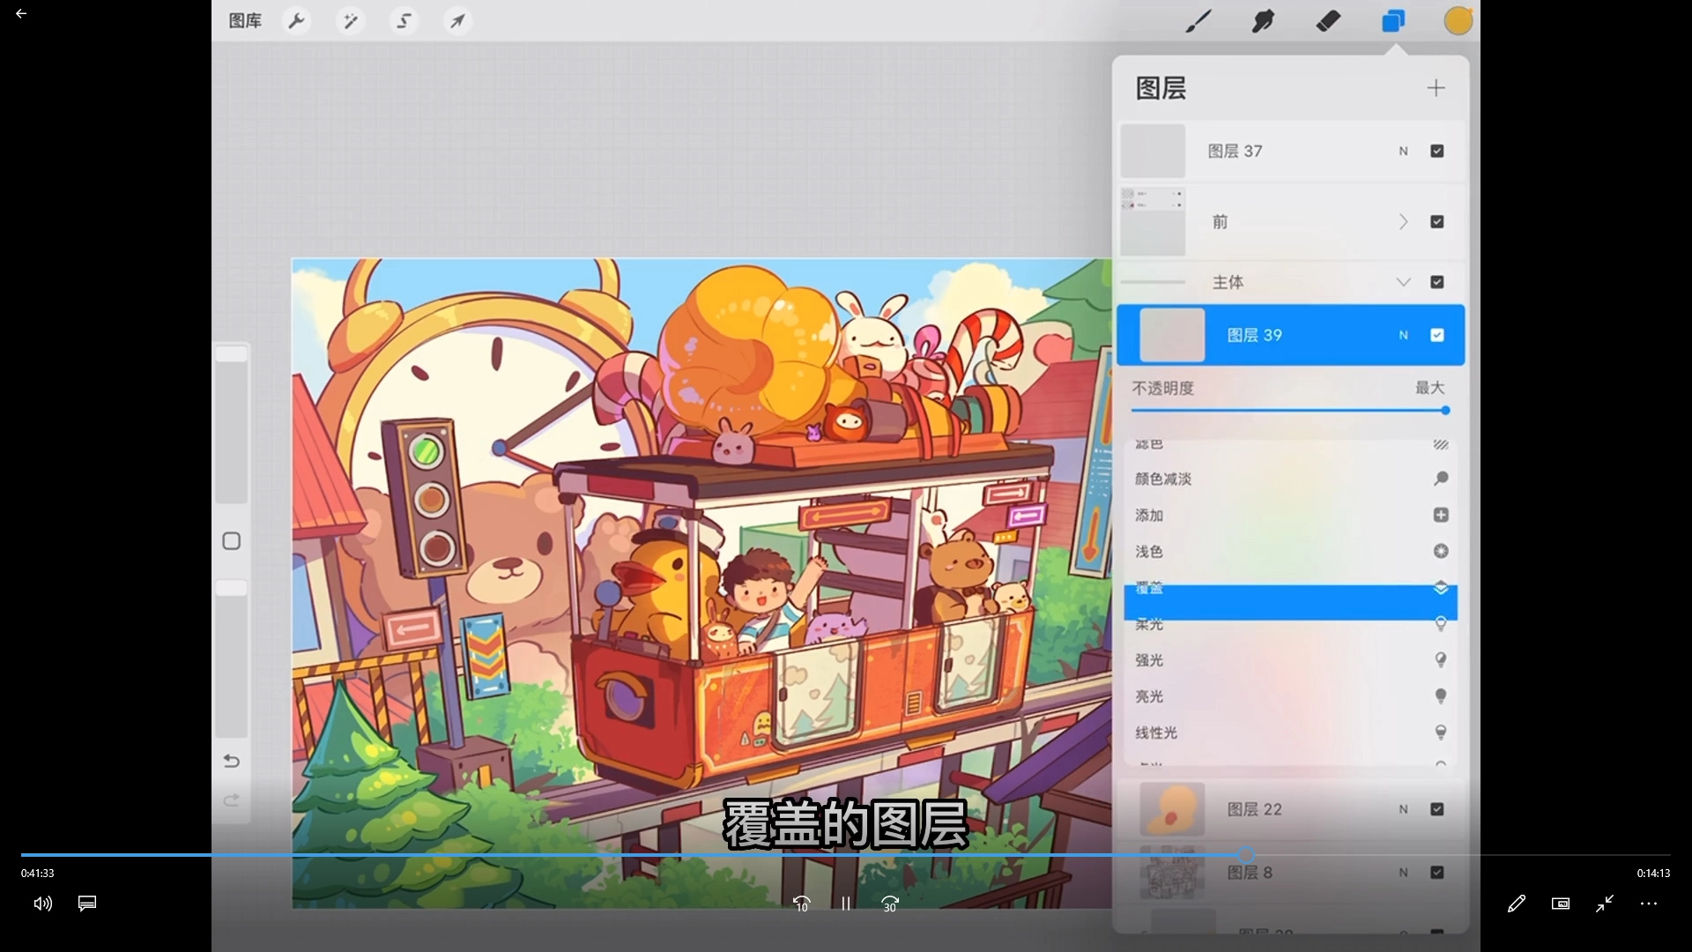
Task: Open the 图库 gallery
Action: tap(245, 21)
